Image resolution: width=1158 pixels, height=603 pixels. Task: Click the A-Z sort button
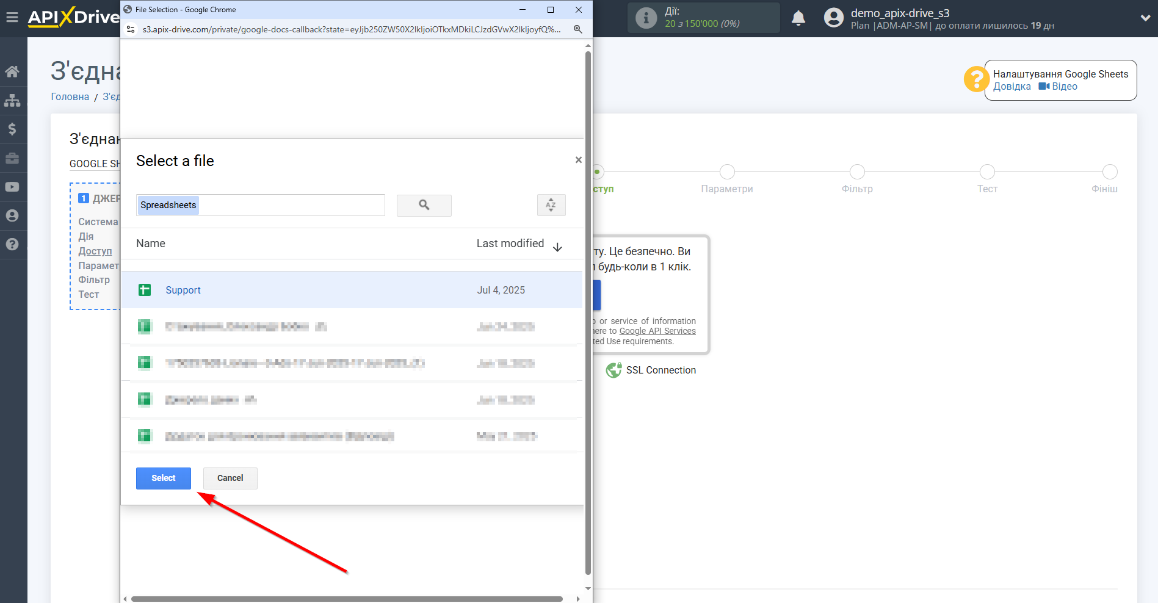point(551,205)
